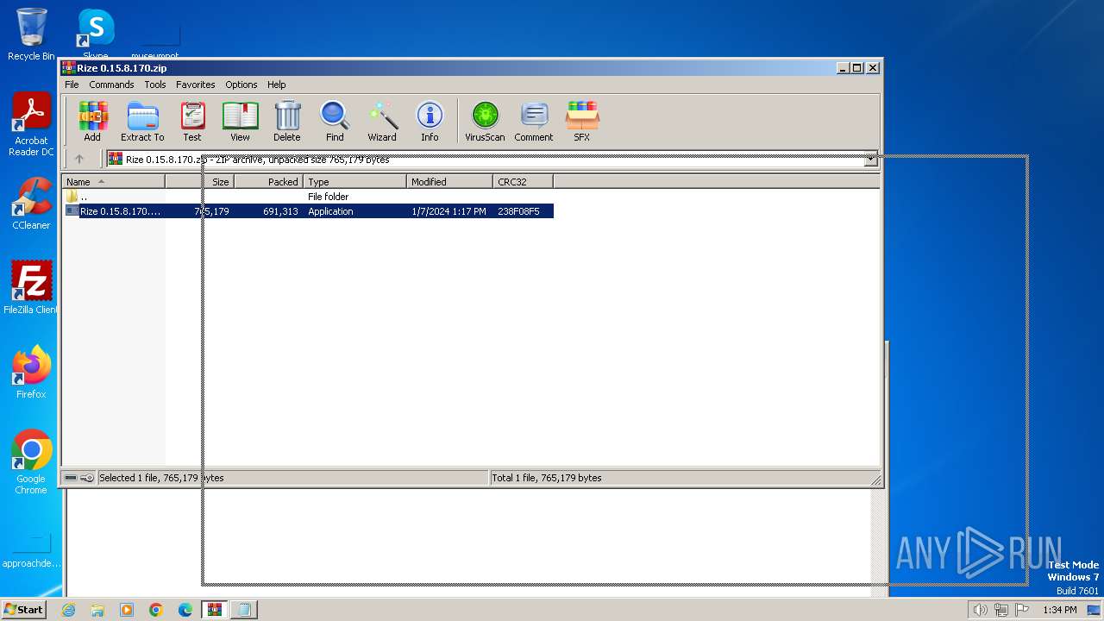Click the Extract To toolbar icon
Screen dimensions: 1104x621
tap(142, 121)
